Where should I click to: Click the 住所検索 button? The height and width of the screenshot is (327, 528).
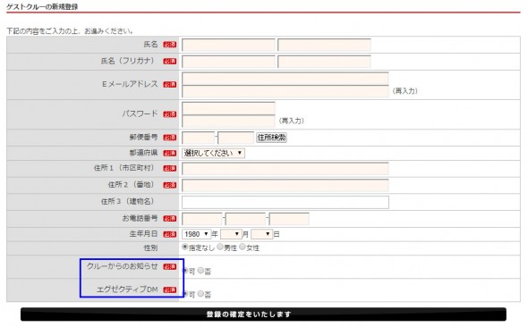[271, 137]
